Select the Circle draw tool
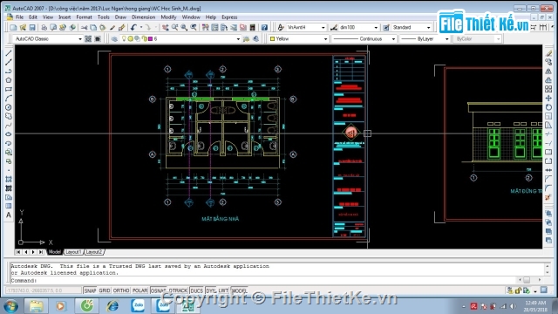 [x=9, y=107]
